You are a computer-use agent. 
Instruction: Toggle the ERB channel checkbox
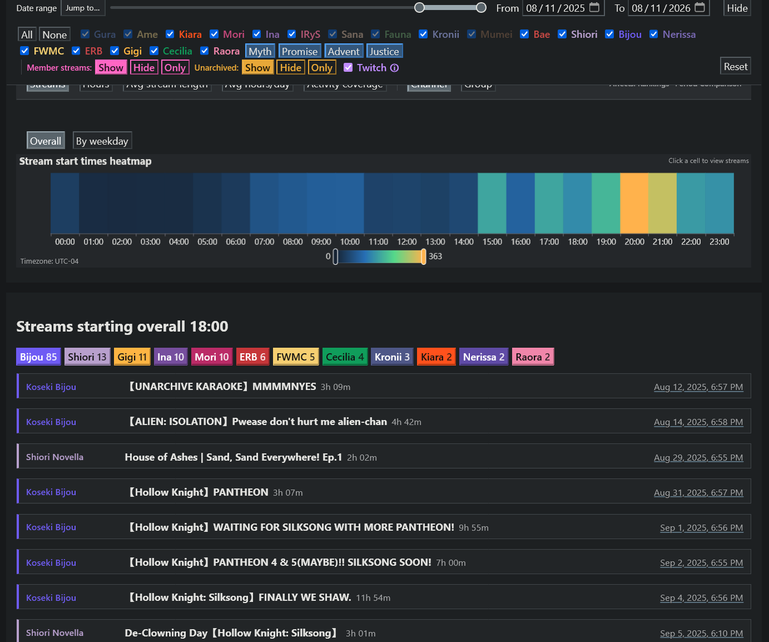tap(76, 51)
